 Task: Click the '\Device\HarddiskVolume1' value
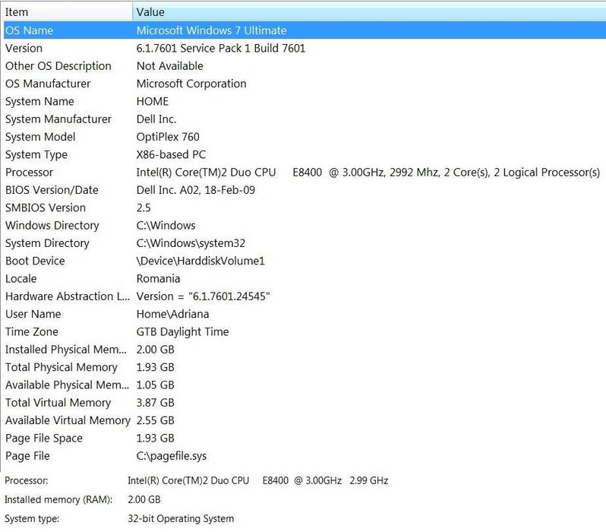pos(200,261)
